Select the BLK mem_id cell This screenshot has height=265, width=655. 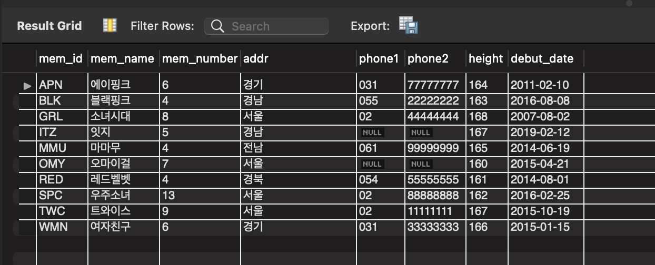[x=62, y=100]
